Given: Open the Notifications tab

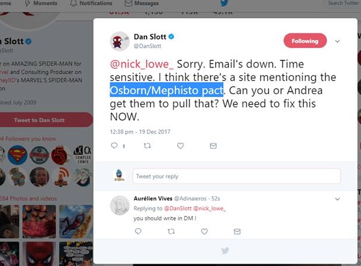Looking at the screenshot, I should 91,3.
